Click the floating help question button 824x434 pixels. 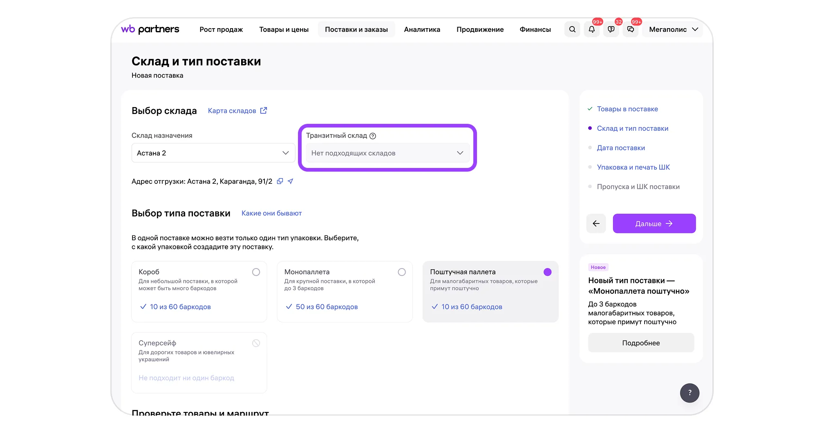tap(690, 393)
